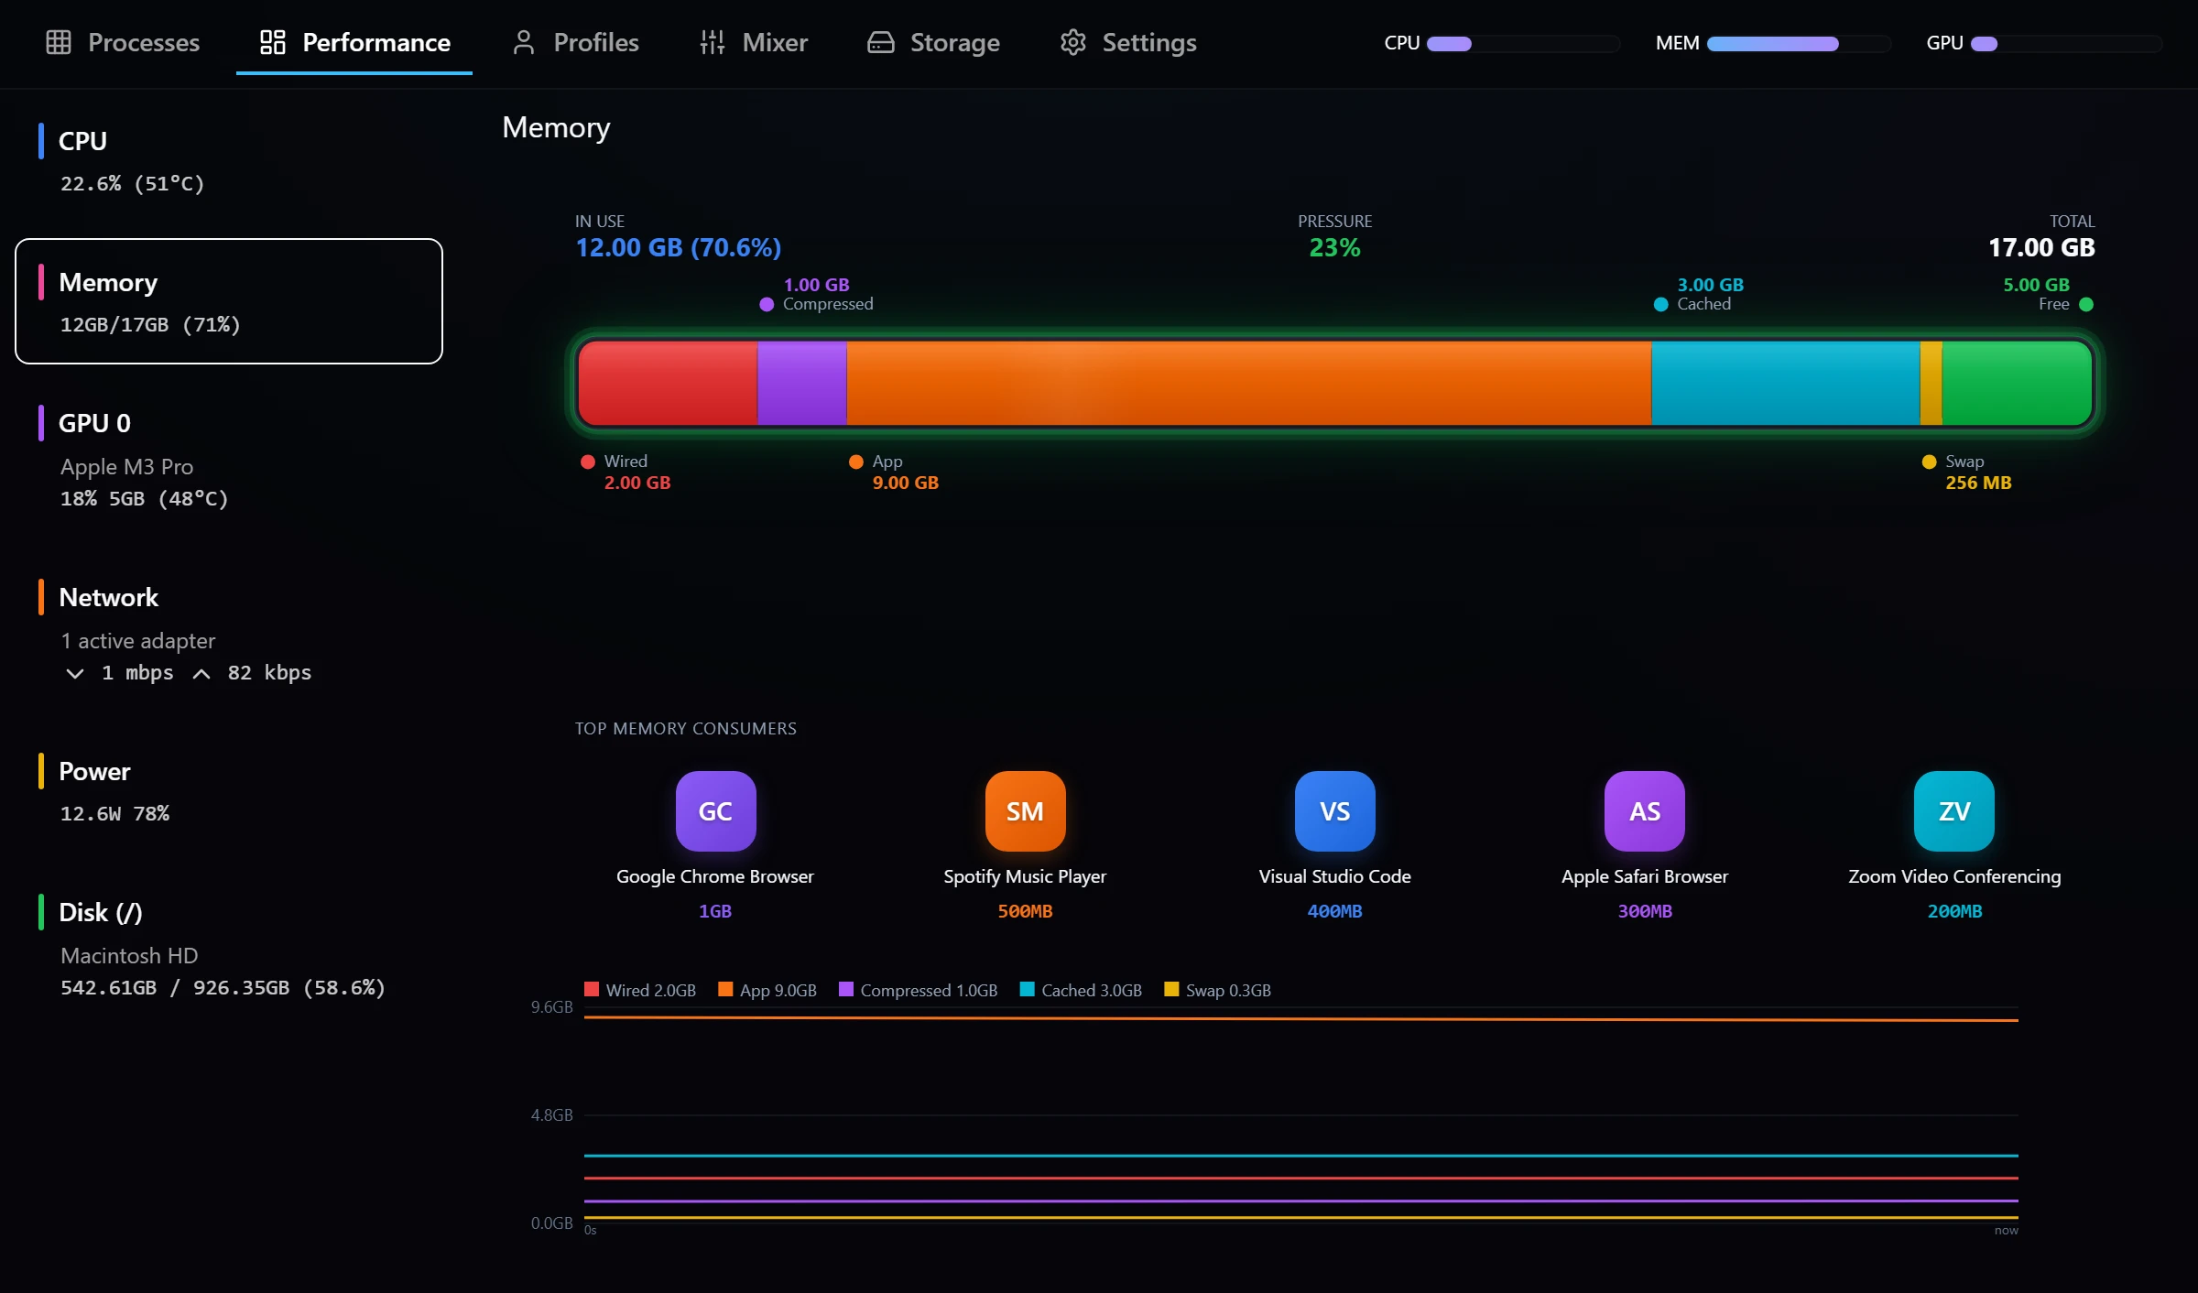The width and height of the screenshot is (2198, 1293).
Task: Toggle Swap 0.3GB chart legend entry
Action: [1218, 990]
